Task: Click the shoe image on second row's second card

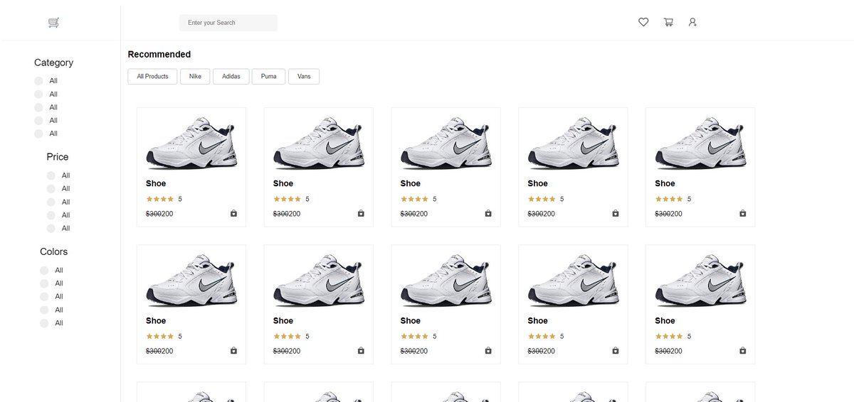Action: 319,280
